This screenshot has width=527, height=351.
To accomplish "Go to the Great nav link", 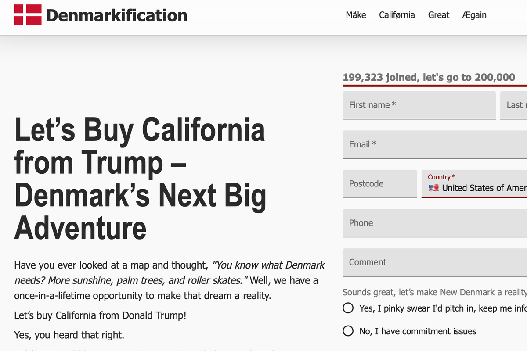I will [439, 15].
